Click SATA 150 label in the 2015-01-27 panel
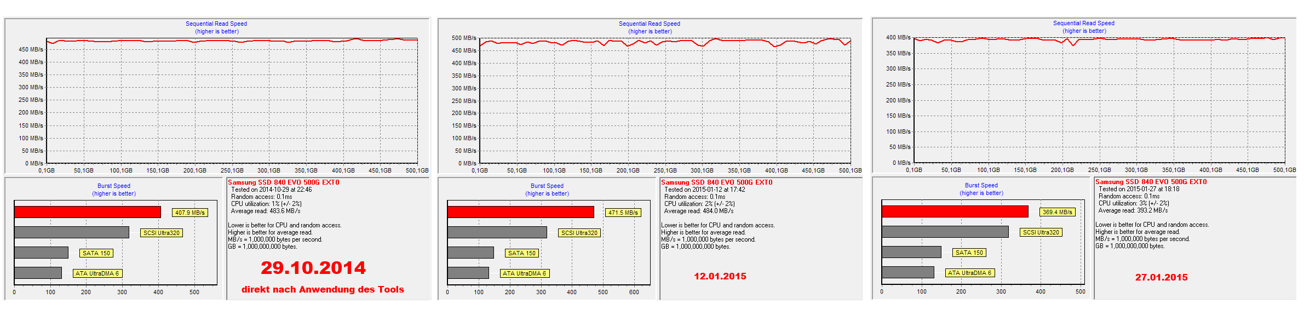 (969, 253)
